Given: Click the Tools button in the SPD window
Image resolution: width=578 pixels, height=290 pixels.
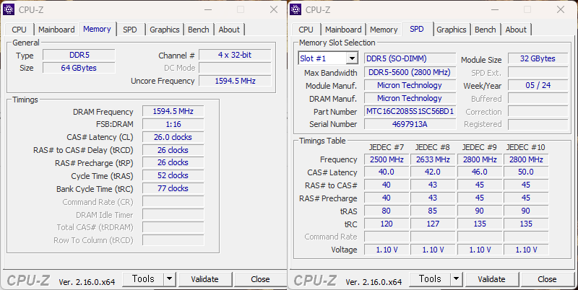Looking at the screenshot, I should [x=430, y=279].
